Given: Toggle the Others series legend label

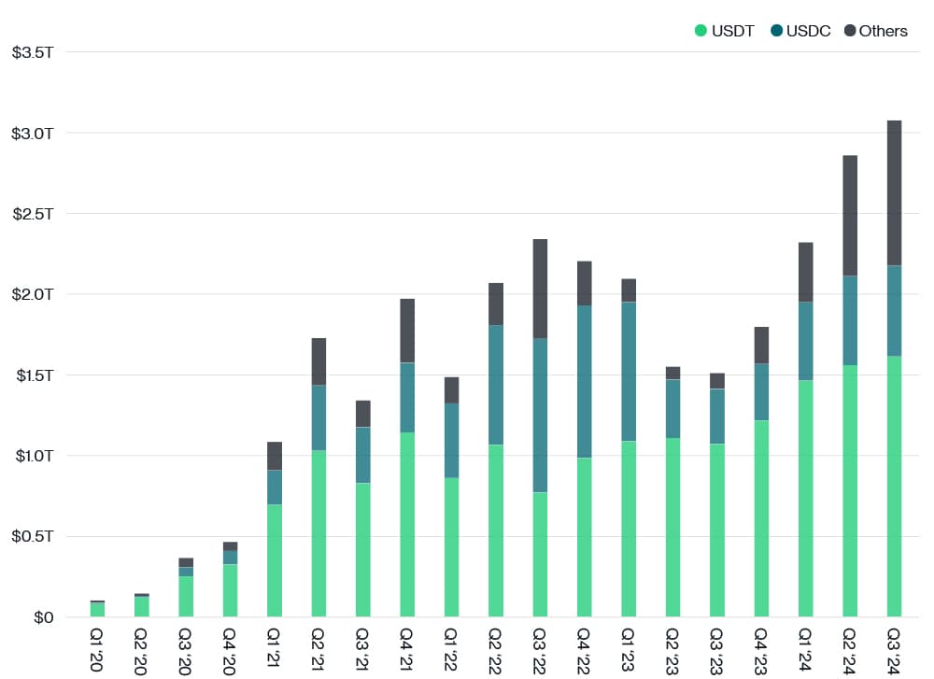Looking at the screenshot, I should click(x=883, y=31).
